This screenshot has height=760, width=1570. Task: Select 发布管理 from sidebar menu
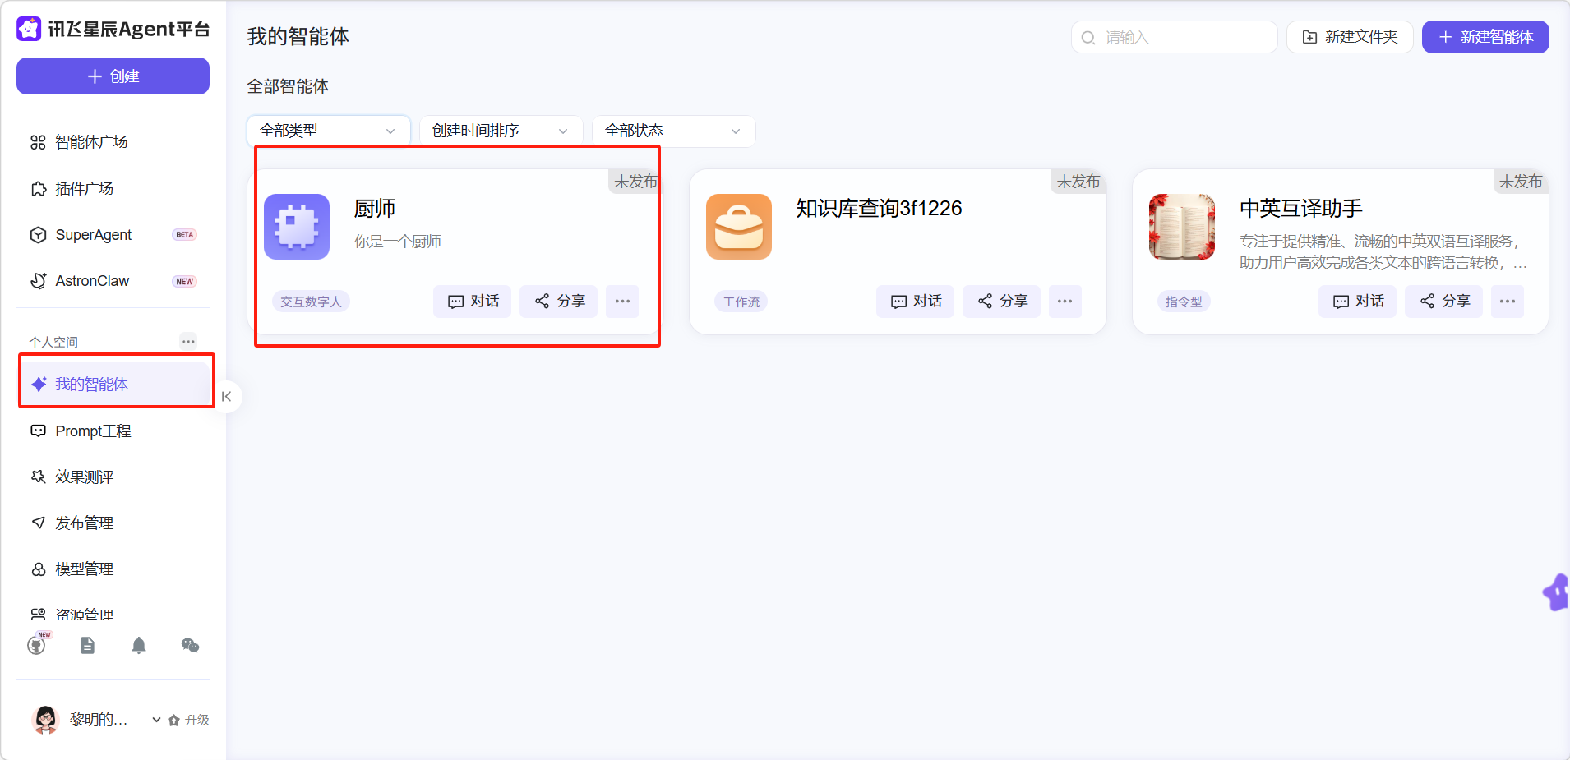[x=84, y=523]
